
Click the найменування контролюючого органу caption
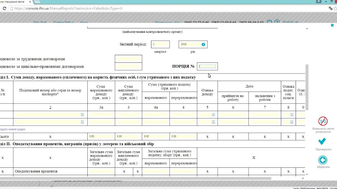coord(152,32)
